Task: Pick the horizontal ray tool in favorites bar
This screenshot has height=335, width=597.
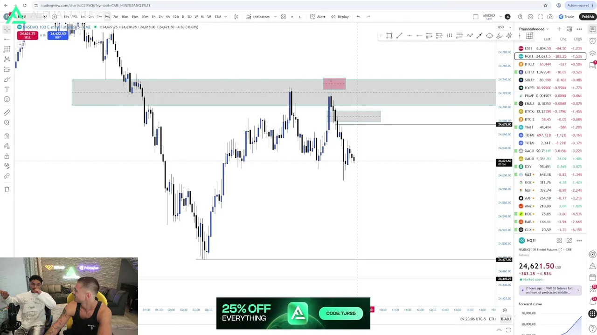Action: click(x=419, y=36)
